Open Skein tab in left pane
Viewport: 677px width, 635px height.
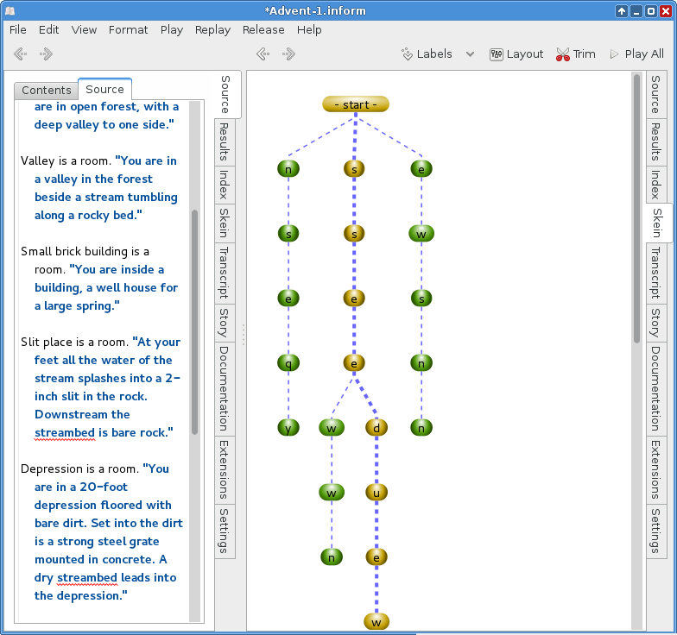tap(225, 223)
